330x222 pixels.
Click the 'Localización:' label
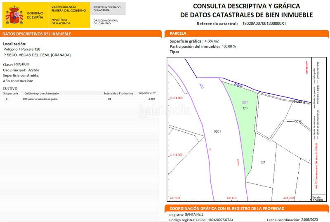[14, 44]
